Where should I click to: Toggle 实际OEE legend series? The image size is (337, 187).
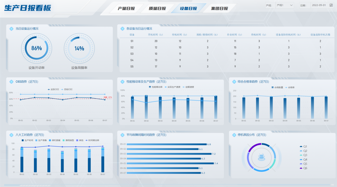(53, 89)
